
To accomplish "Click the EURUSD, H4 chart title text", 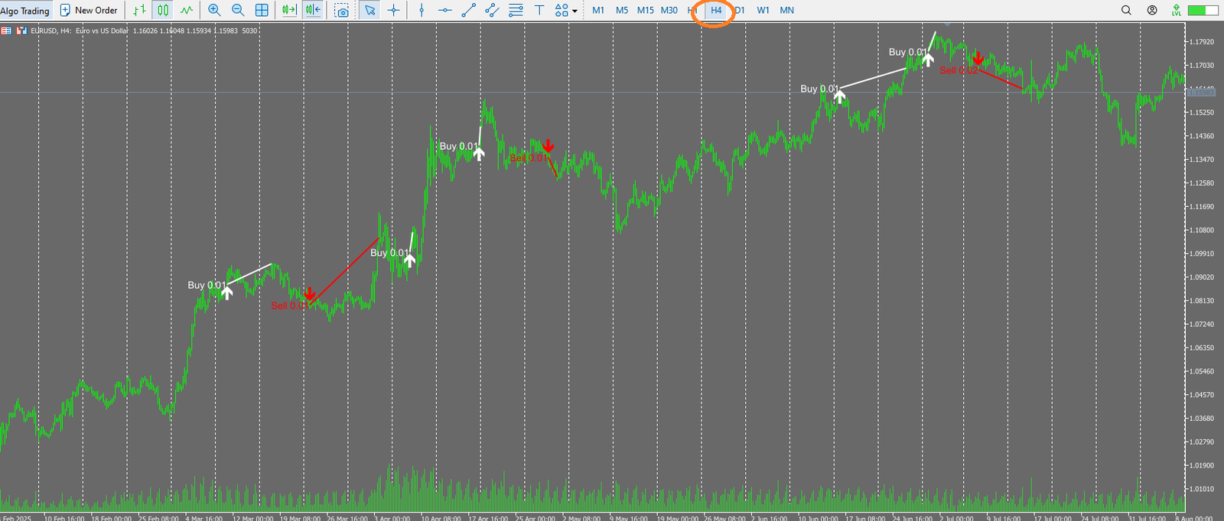I will coord(50,31).
